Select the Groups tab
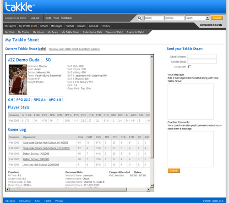Image resolution: width=229 pixels, height=203 pixels. 81,26
